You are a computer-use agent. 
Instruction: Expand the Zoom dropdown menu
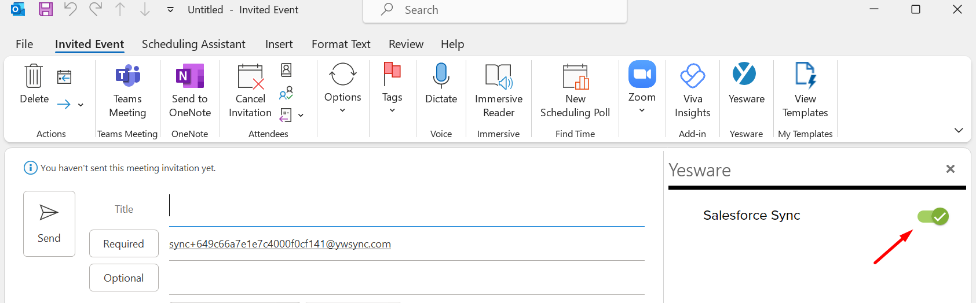pos(642,110)
